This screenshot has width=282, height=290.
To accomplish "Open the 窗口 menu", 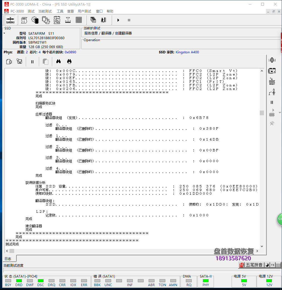I will click(99, 11).
